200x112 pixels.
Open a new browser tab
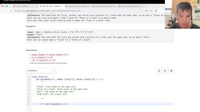coord(146,6)
